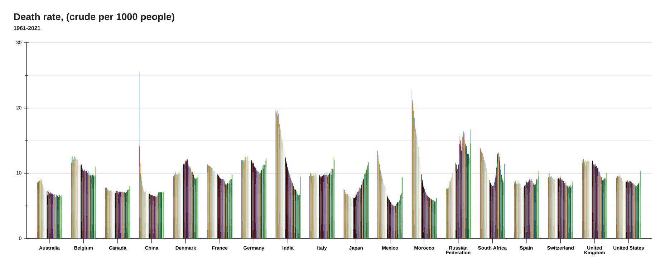
Task: Select the India axis label
Action: click(288, 248)
